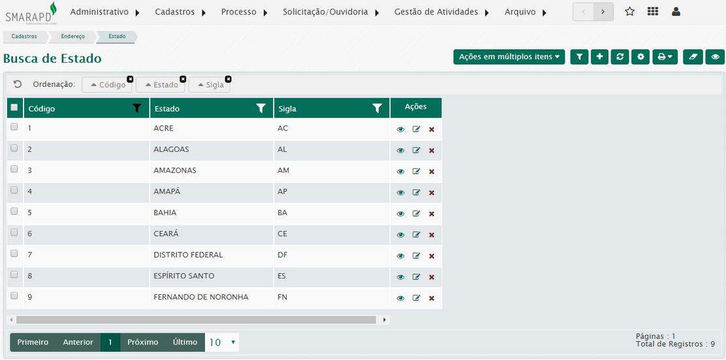The width and height of the screenshot is (726, 360).
Task: View details of the ACRE row
Action: point(401,129)
